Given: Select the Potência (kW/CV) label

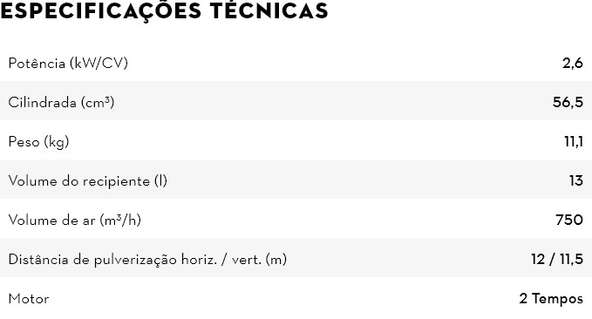Looking at the screenshot, I should tap(68, 64).
